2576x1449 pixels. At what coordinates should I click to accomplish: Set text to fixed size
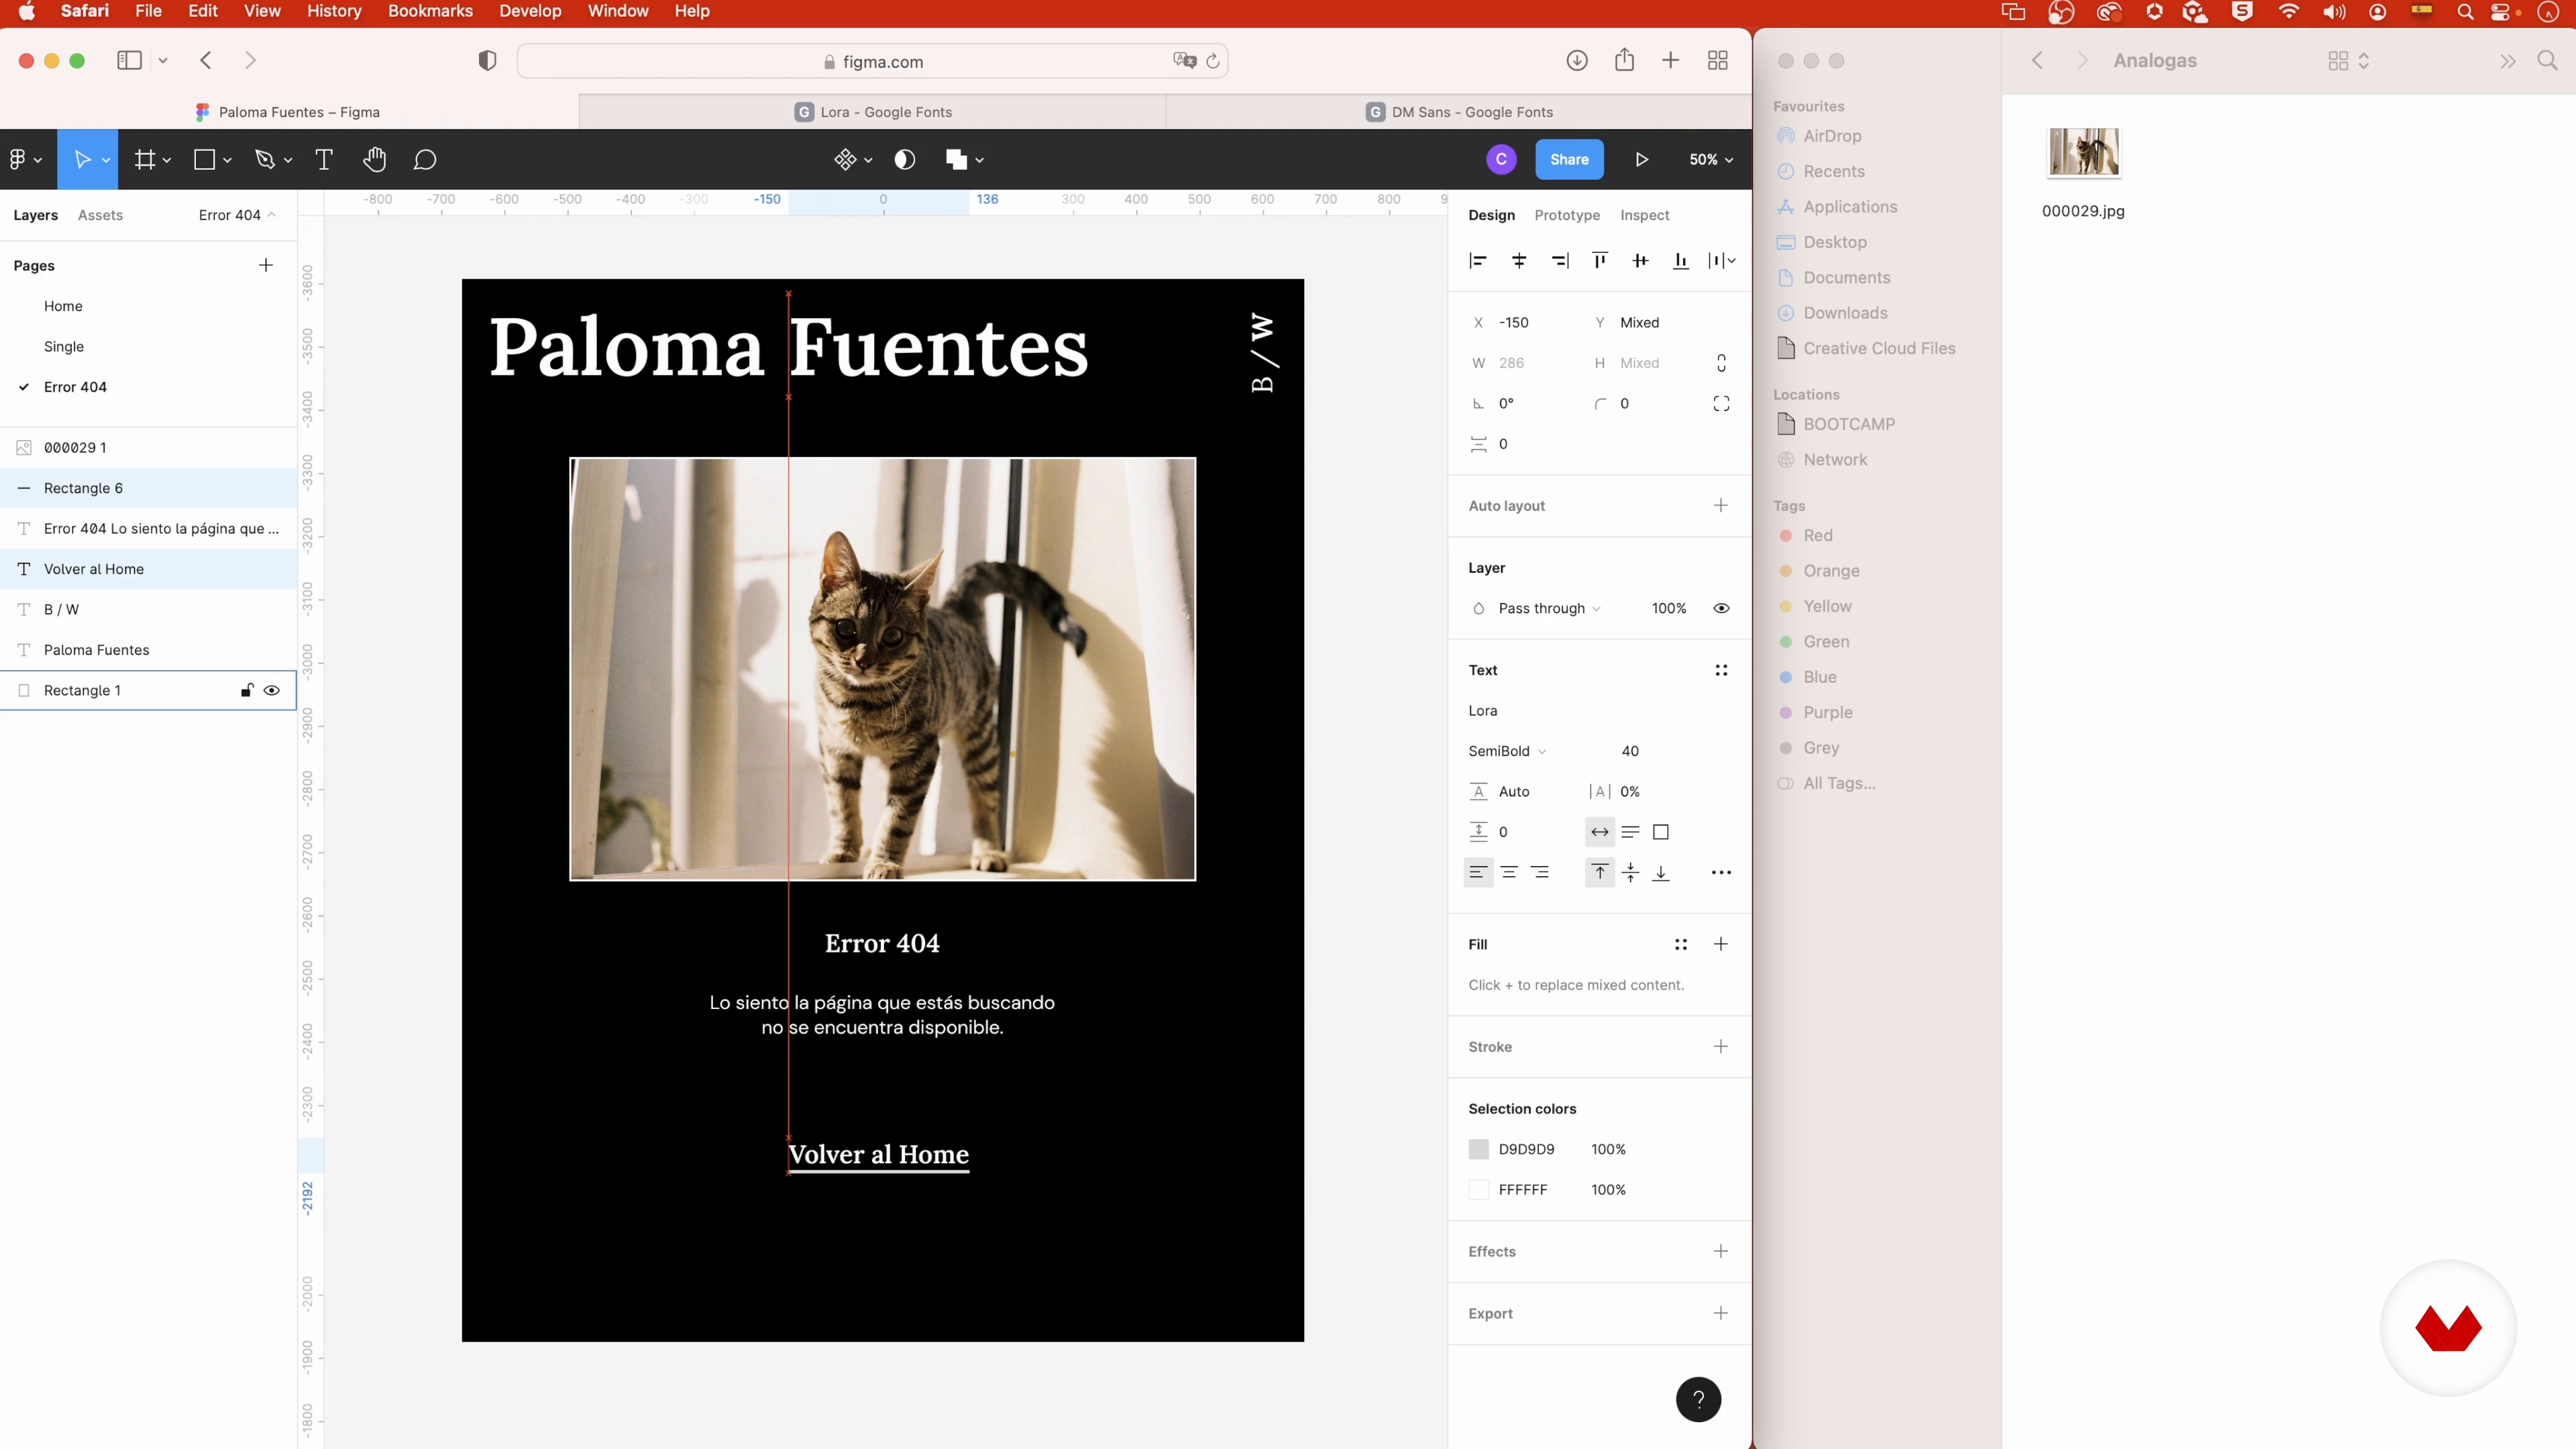[1661, 832]
